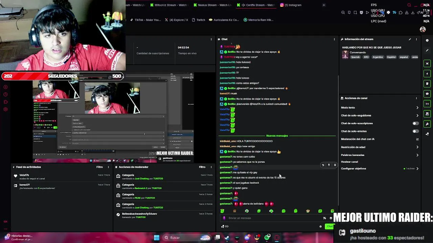
Task: Switch to Instagram browser tab
Action: coord(293,5)
